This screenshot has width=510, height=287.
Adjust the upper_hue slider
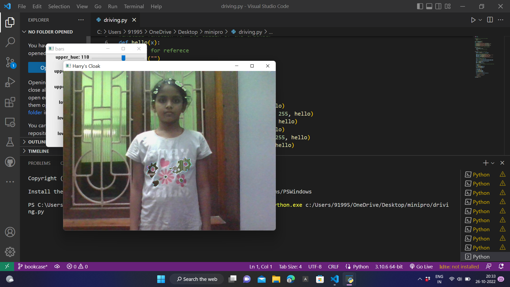click(x=124, y=58)
